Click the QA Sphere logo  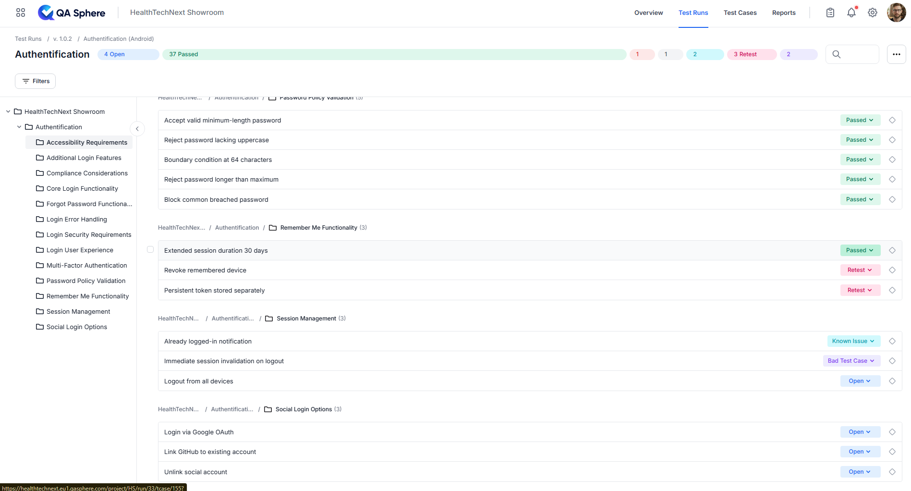click(72, 12)
